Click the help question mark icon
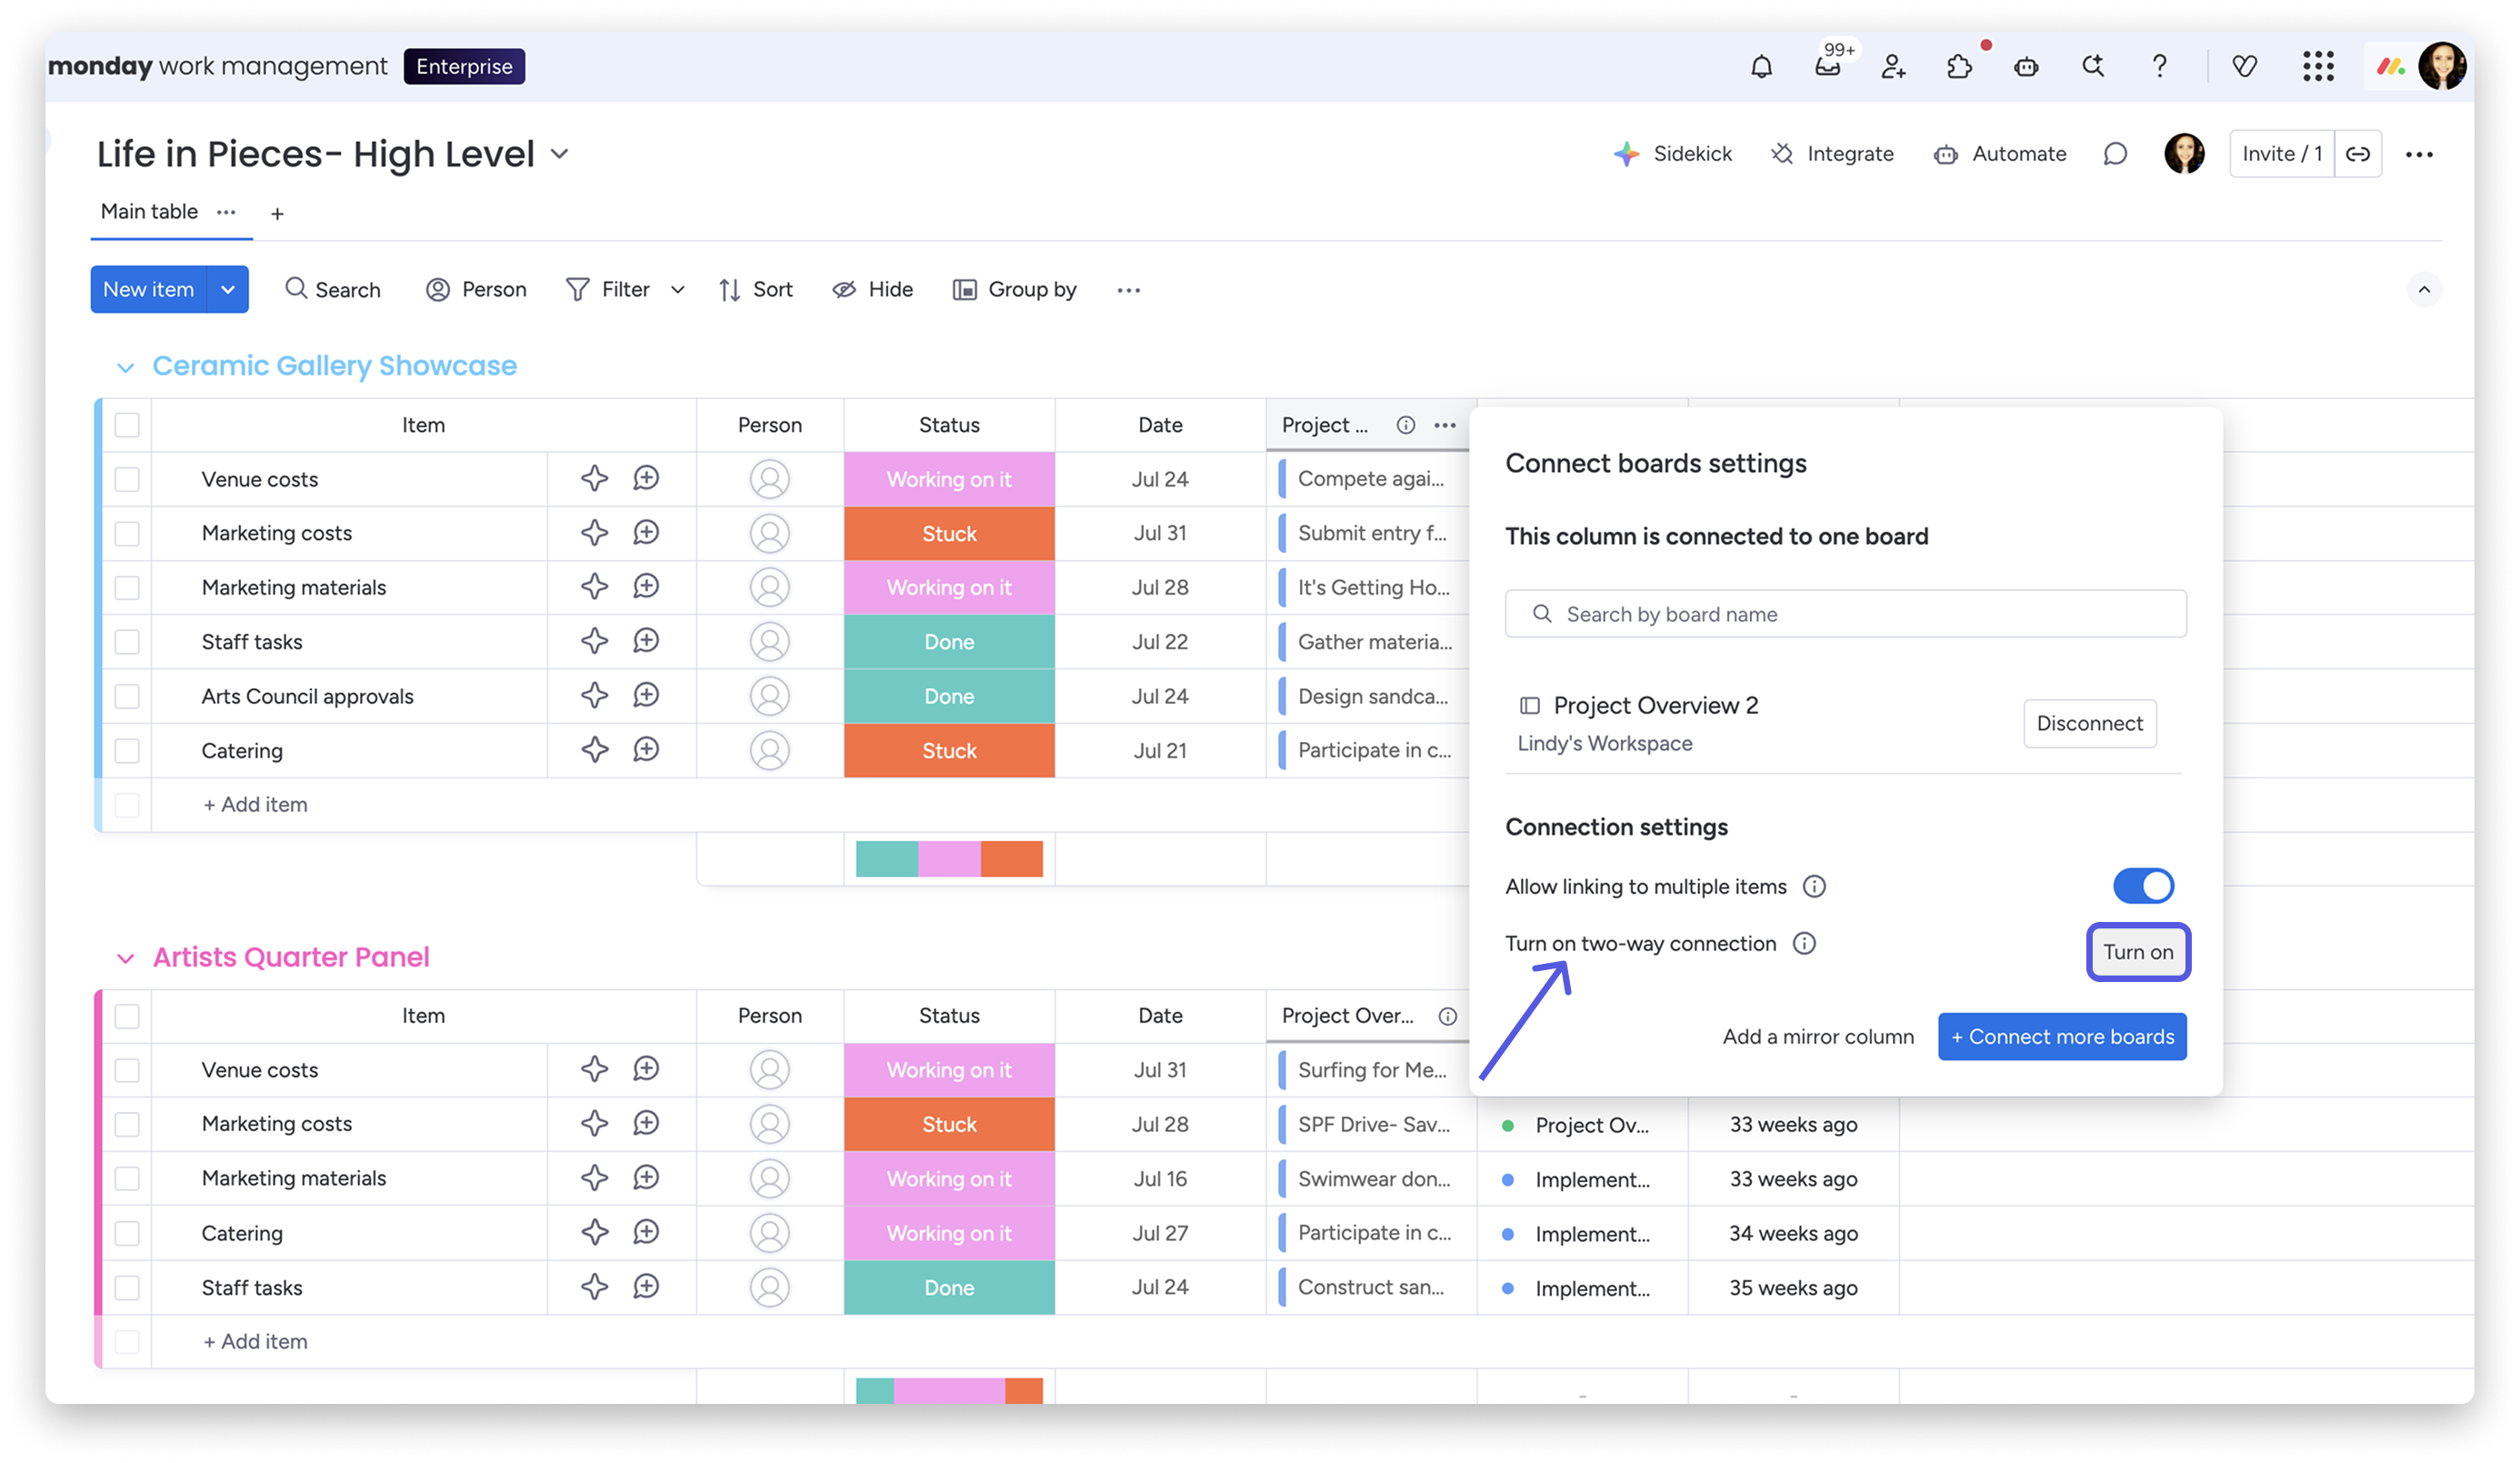 pyautogui.click(x=2159, y=67)
